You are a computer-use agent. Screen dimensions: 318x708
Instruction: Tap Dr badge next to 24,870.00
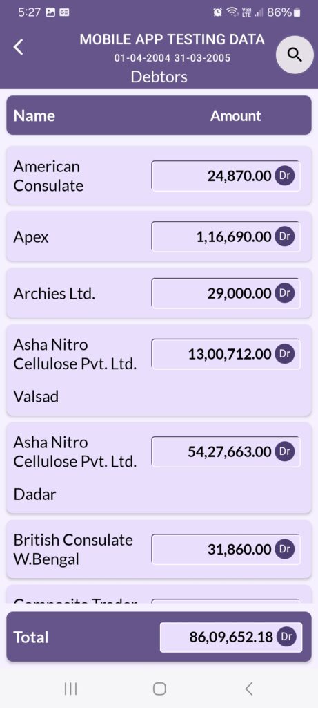285,176
